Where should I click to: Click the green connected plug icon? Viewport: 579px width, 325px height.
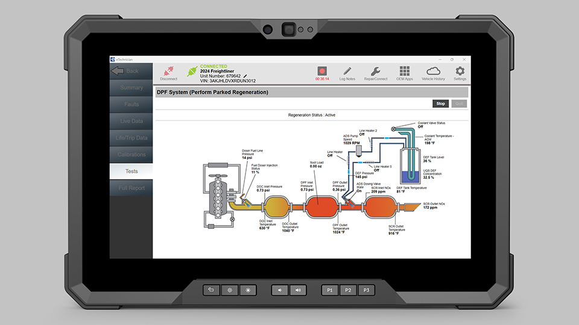192,71
